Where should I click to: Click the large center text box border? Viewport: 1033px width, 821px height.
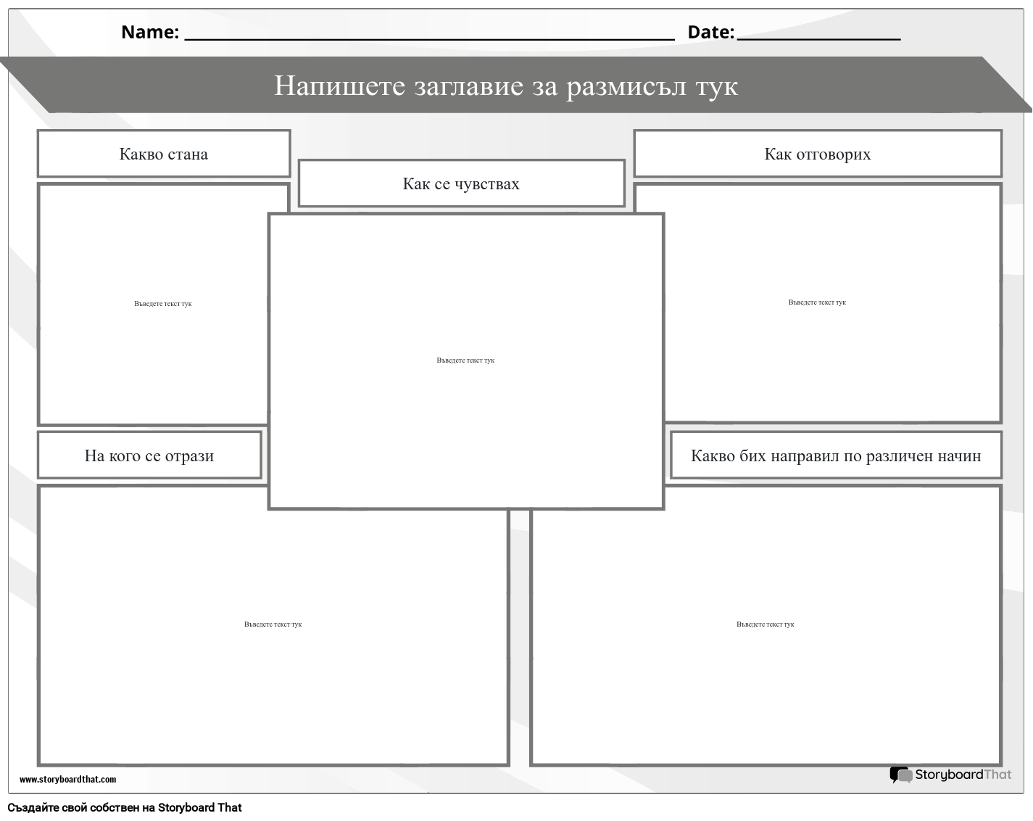465,215
